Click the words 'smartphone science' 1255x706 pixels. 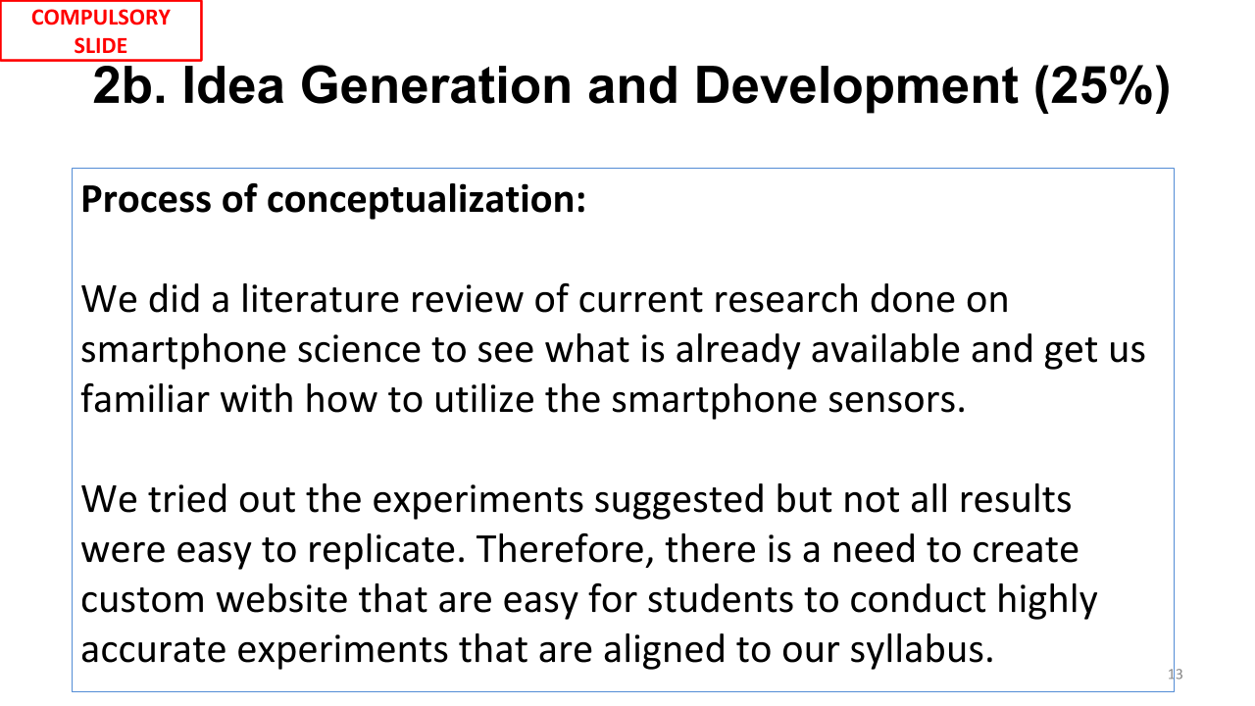[259, 350]
